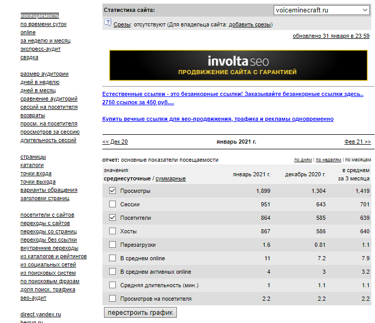Open по поисковым фразам report
375x323 pixels.
coord(50,282)
